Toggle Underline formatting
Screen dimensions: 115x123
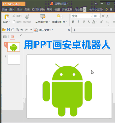84,22
